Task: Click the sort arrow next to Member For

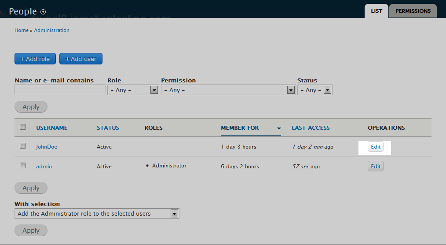Action: click(x=279, y=128)
